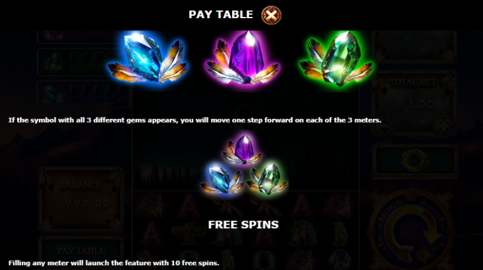
Task: Select the small purple gem above FREE SPINS
Action: [x=243, y=150]
